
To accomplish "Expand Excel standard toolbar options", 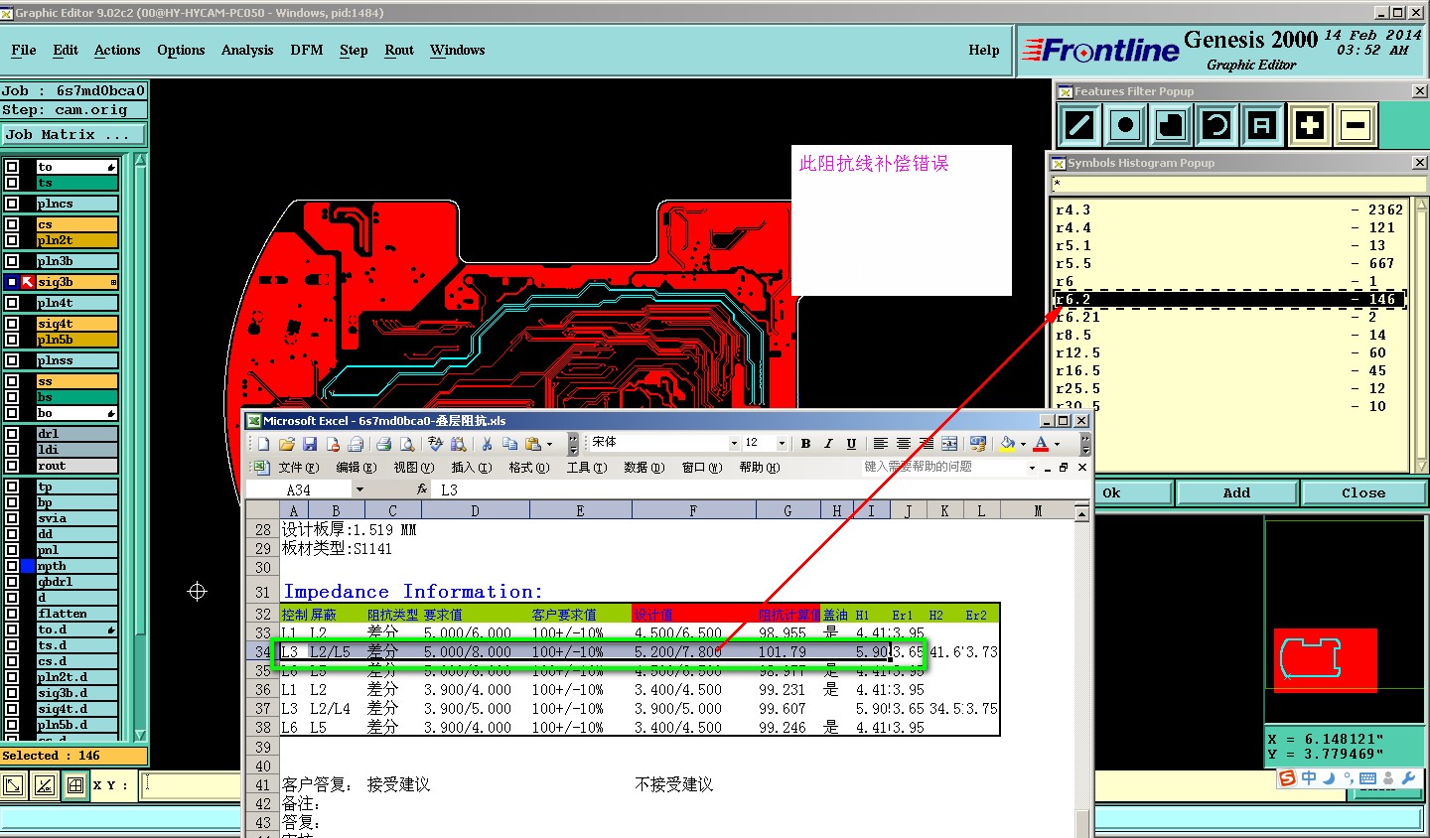I will click(x=573, y=444).
